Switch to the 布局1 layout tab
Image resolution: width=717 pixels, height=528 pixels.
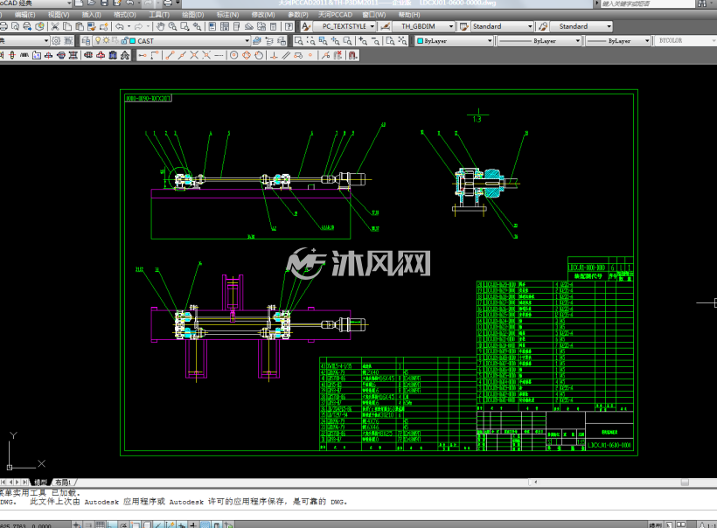pyautogui.click(x=63, y=483)
